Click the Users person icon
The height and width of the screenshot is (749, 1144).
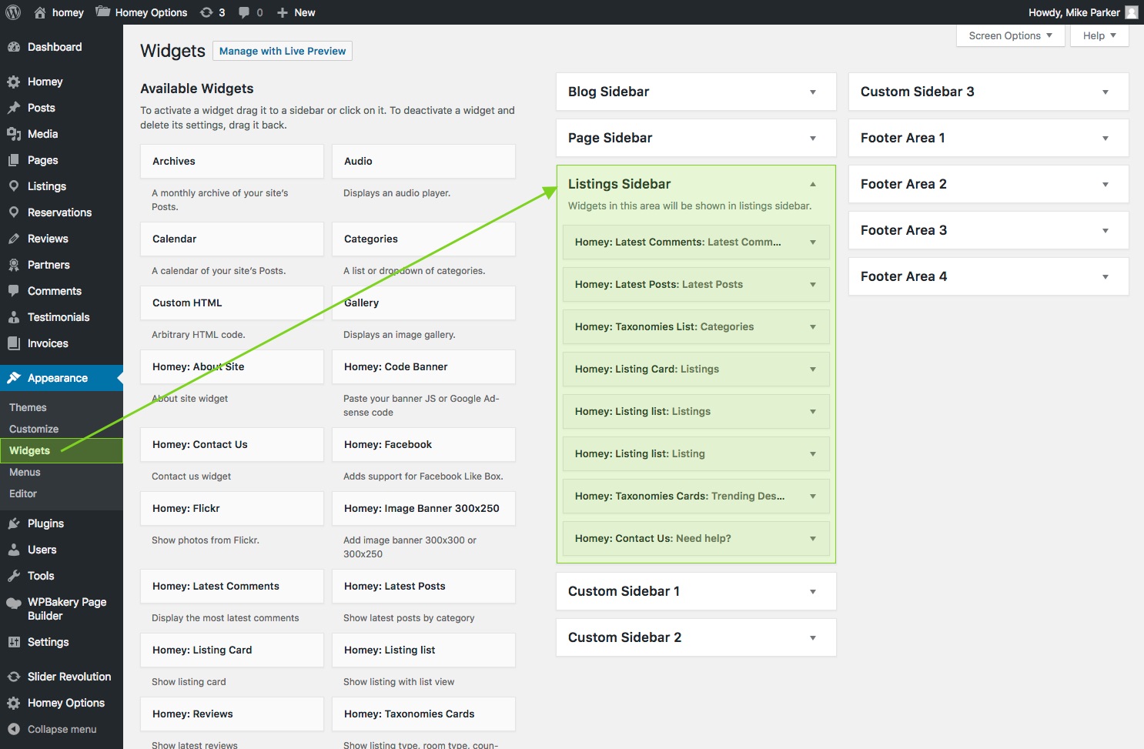pyautogui.click(x=14, y=550)
